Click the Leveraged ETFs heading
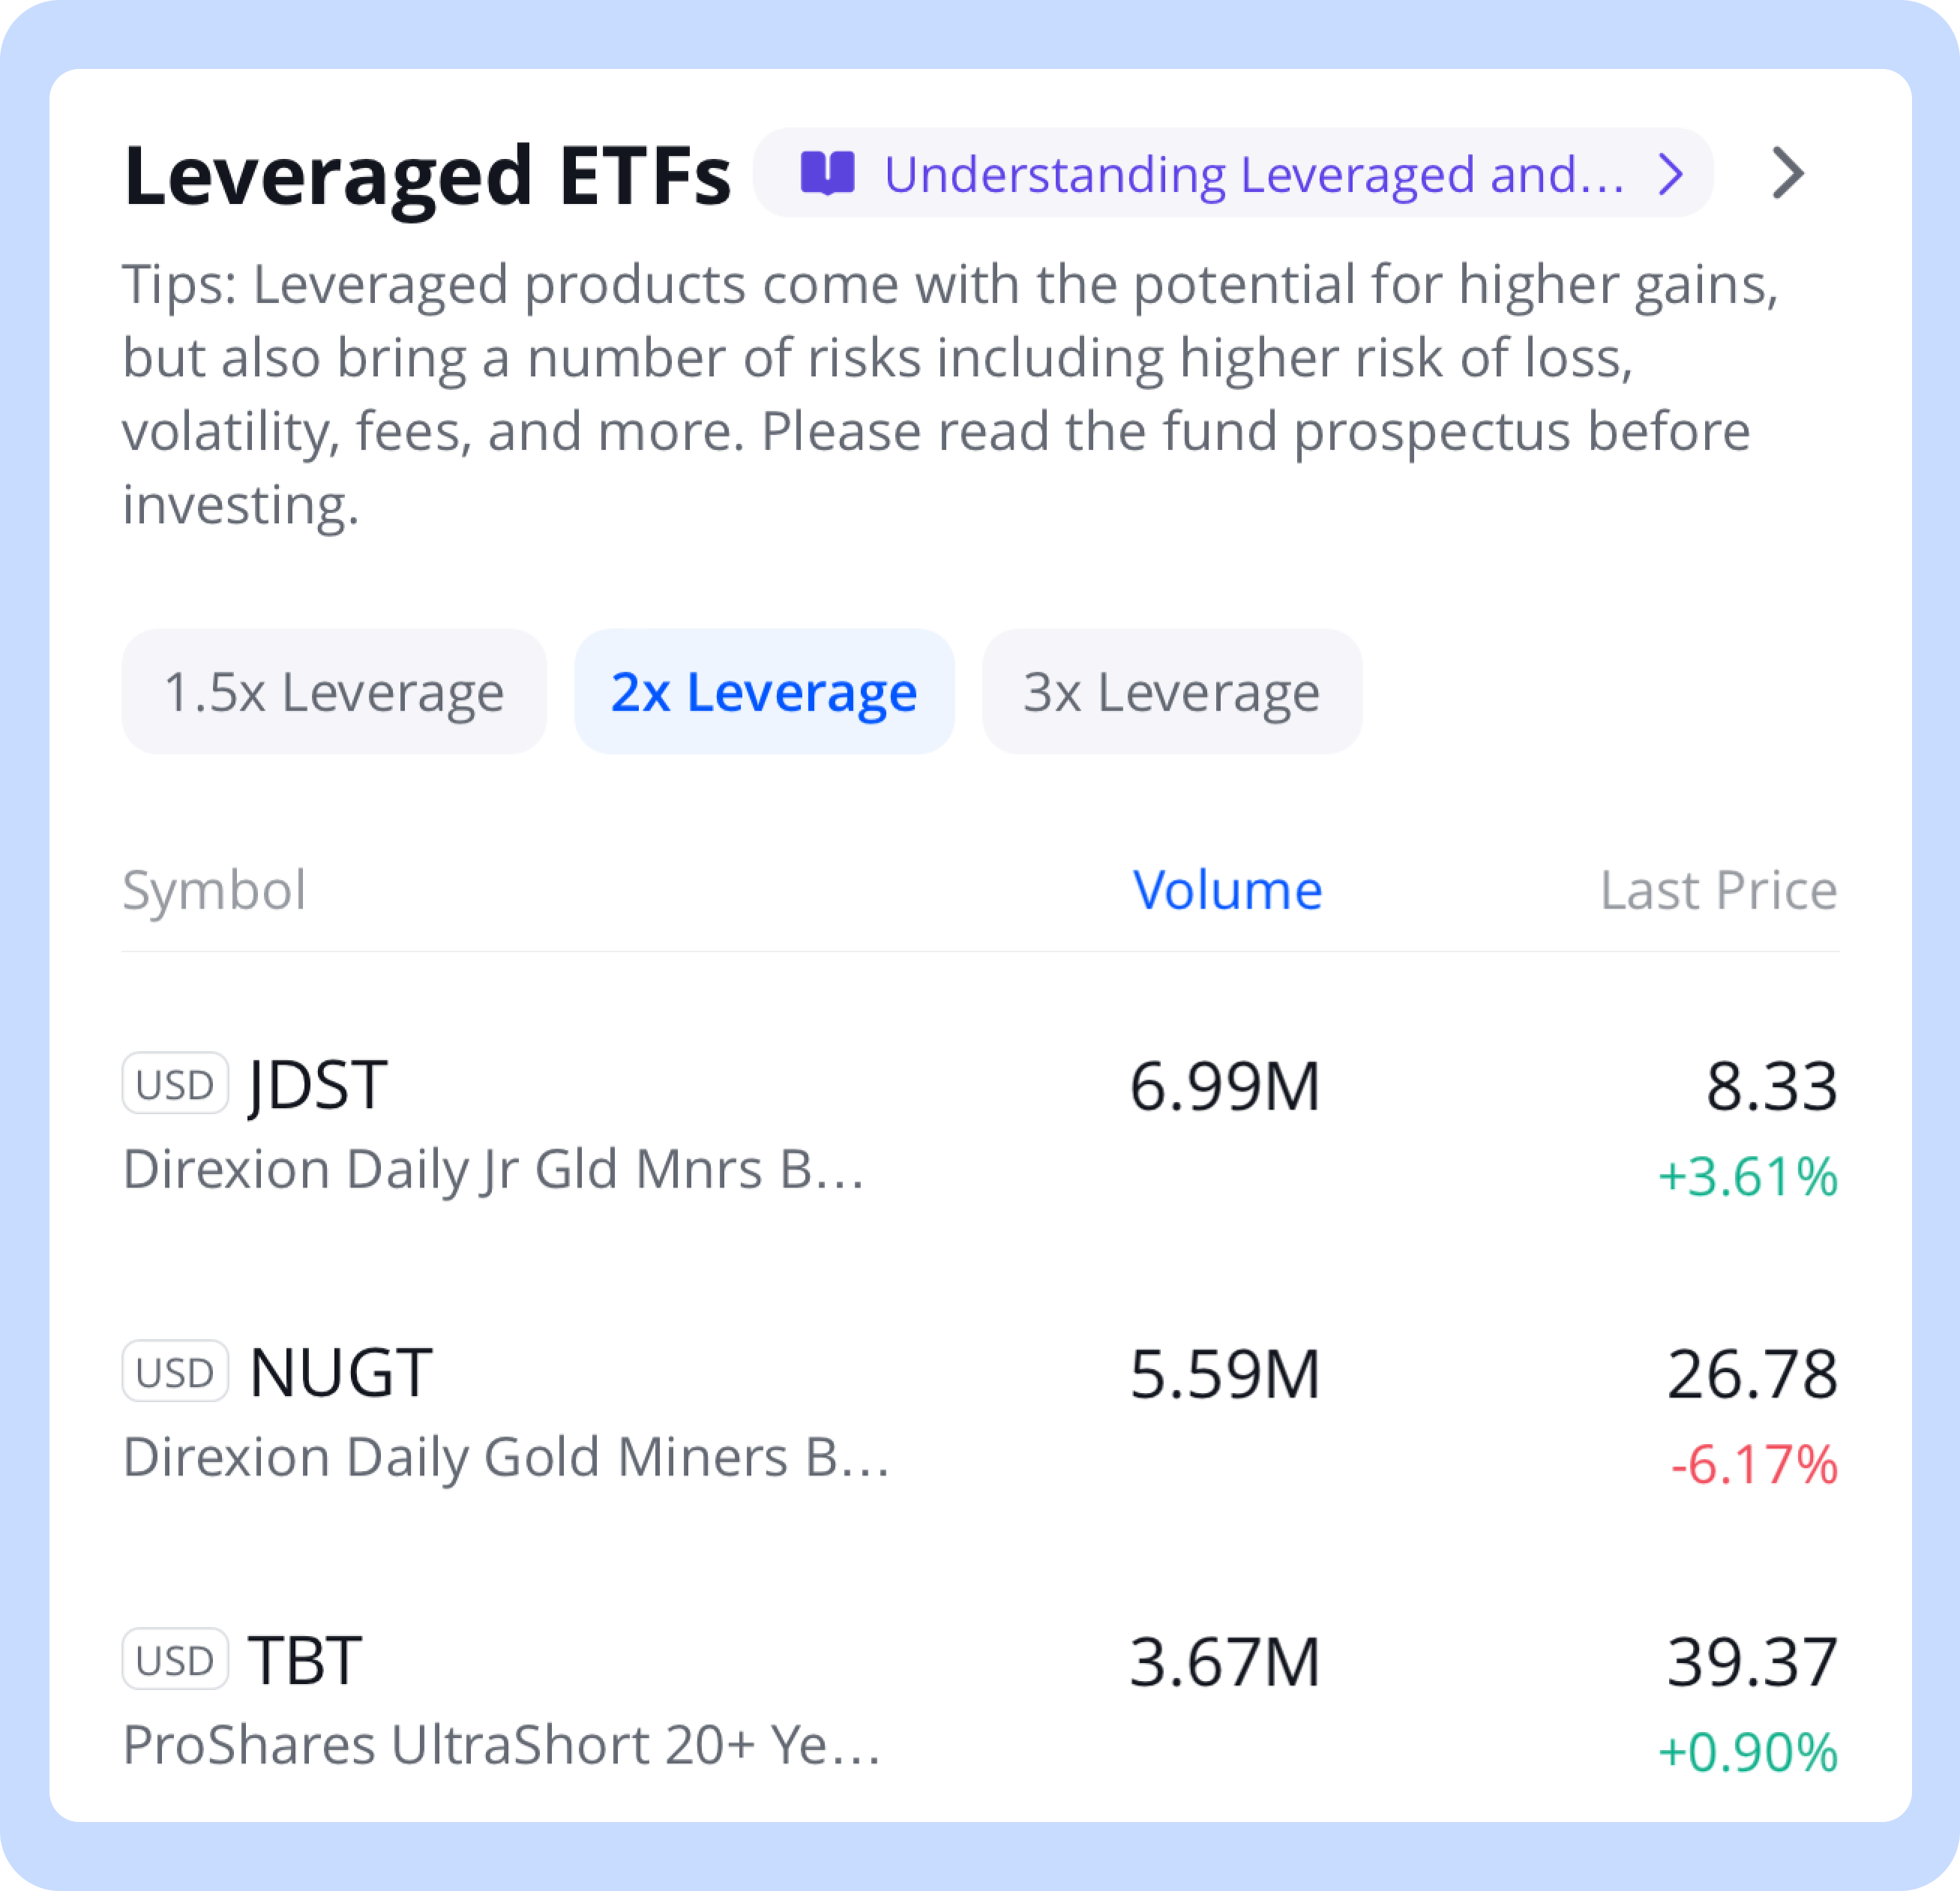The image size is (1960, 1891). pos(427,176)
